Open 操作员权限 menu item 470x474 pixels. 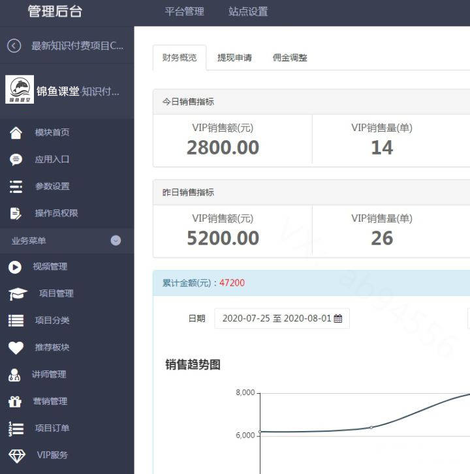point(56,213)
